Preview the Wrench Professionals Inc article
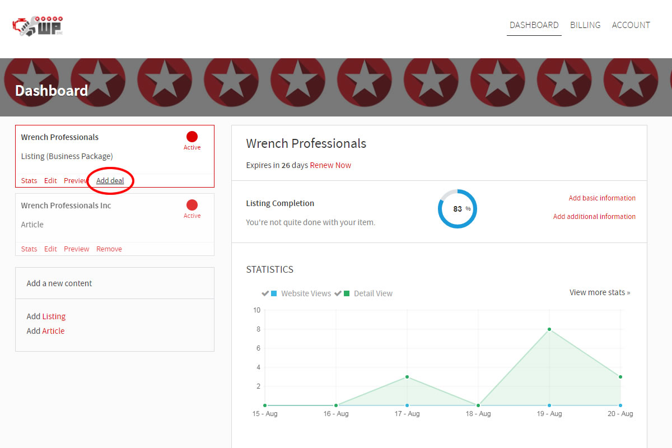Viewport: 672px width, 448px height. [x=77, y=249]
